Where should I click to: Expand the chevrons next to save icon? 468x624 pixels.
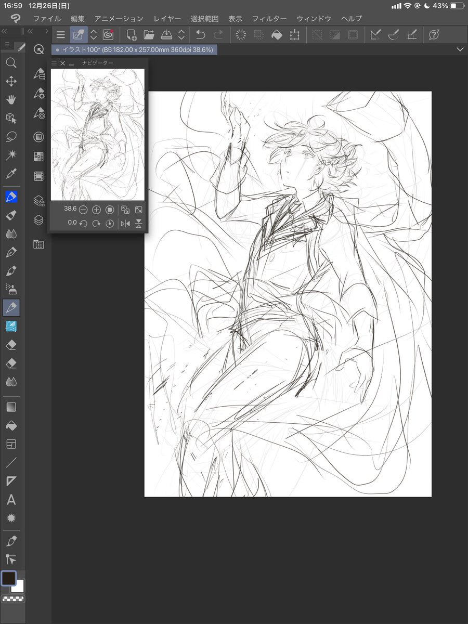tap(181, 35)
